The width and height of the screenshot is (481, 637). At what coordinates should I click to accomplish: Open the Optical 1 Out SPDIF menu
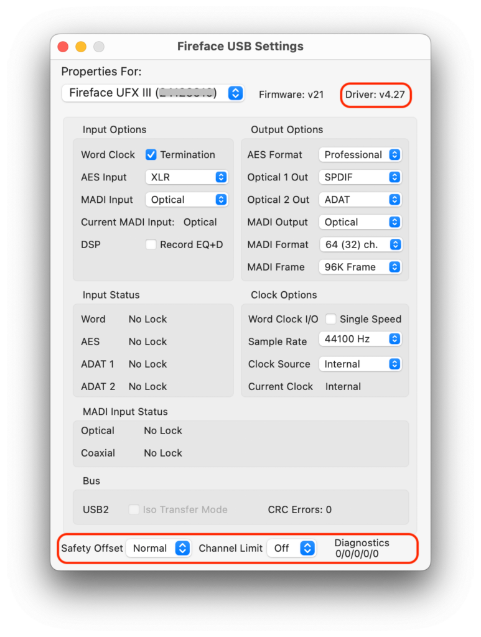pyautogui.click(x=360, y=177)
